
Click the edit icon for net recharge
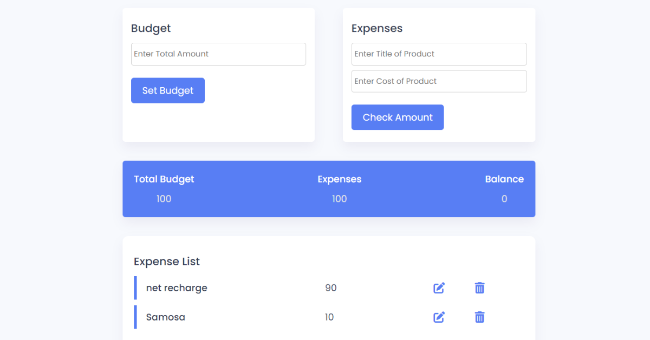point(439,288)
